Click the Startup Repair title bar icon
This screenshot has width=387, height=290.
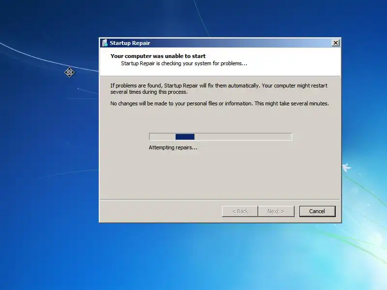(104, 43)
